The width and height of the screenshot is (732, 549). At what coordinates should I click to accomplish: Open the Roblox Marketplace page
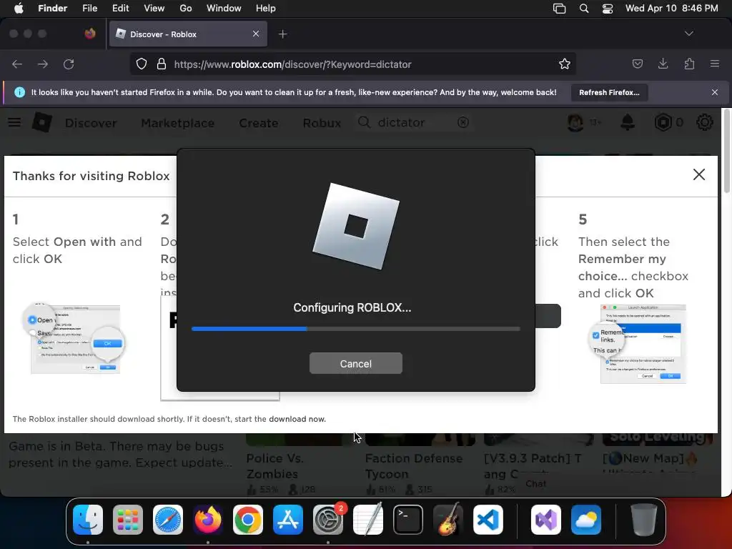pos(178,123)
